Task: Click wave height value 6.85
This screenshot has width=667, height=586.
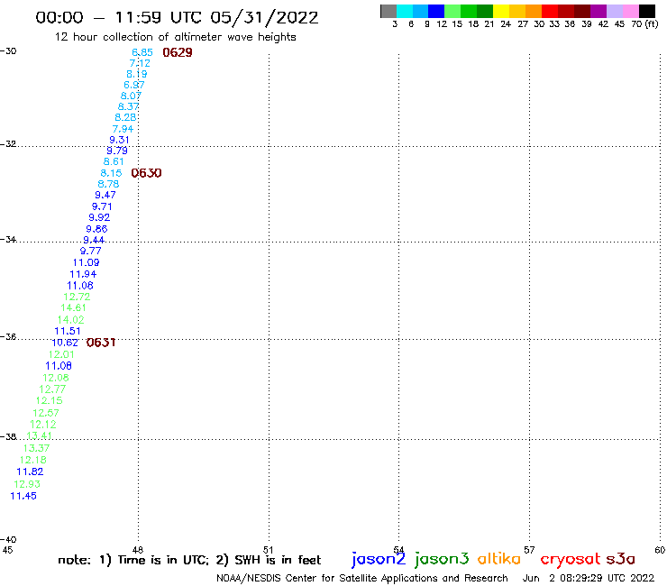Action: coord(142,52)
